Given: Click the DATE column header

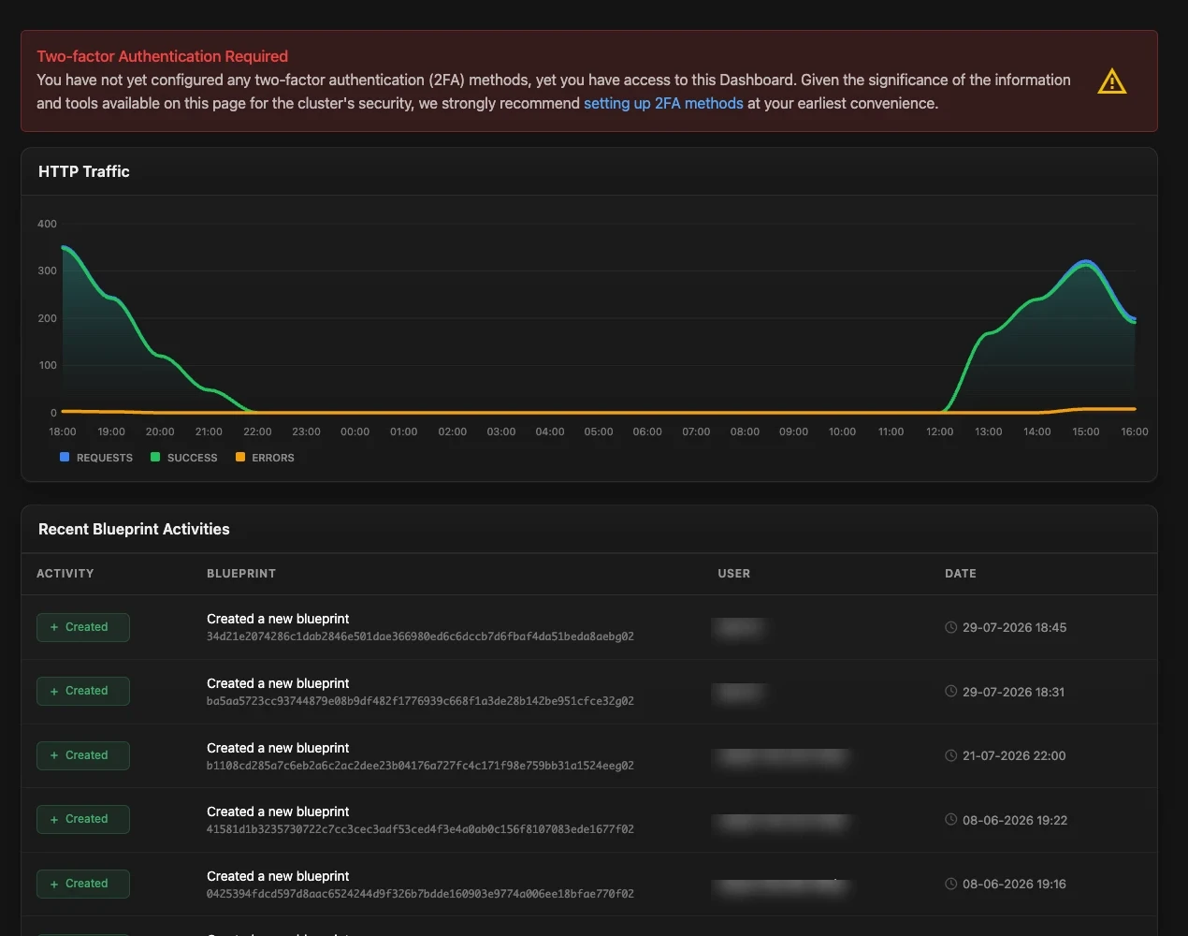Looking at the screenshot, I should click(x=961, y=574).
